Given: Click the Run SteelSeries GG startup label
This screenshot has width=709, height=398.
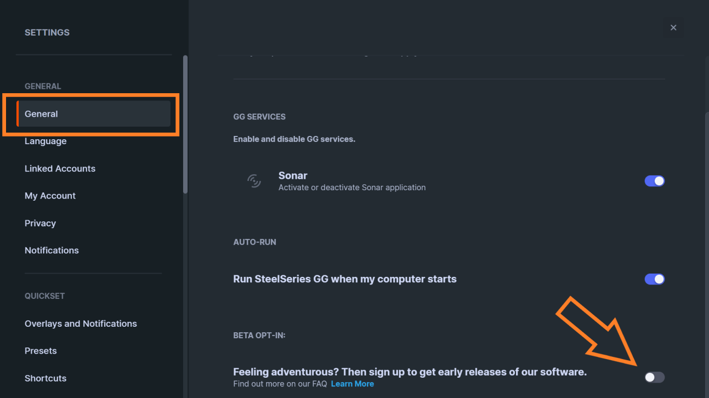Looking at the screenshot, I should [x=345, y=279].
